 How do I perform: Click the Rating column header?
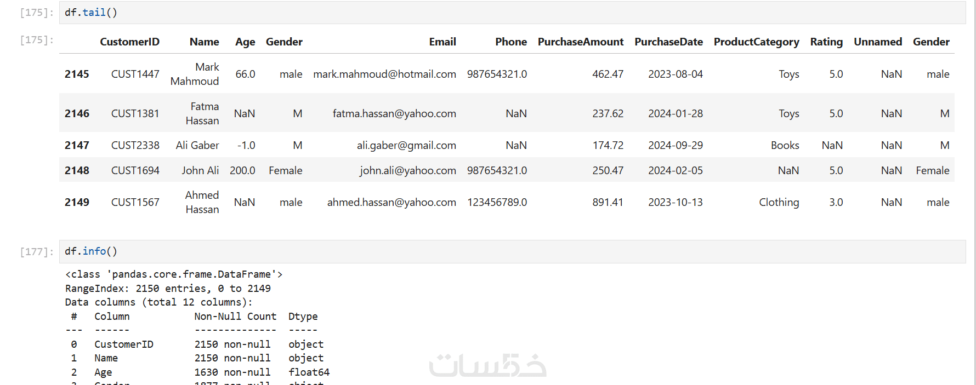click(x=826, y=42)
